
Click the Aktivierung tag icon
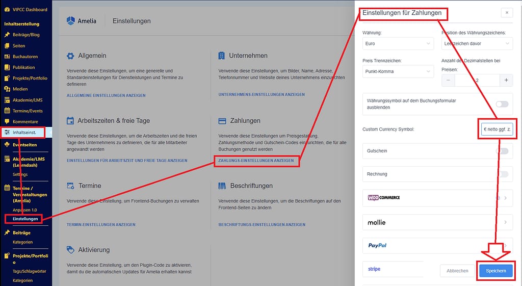pyautogui.click(x=70, y=250)
